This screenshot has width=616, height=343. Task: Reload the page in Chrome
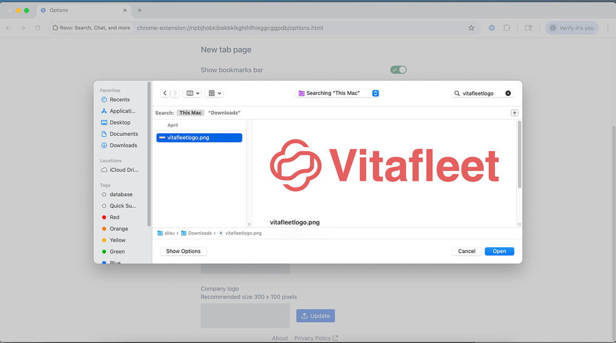pyautogui.click(x=38, y=28)
